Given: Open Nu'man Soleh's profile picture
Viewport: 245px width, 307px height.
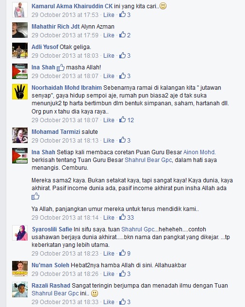Looking at the screenshot, I should pos(20,269).
